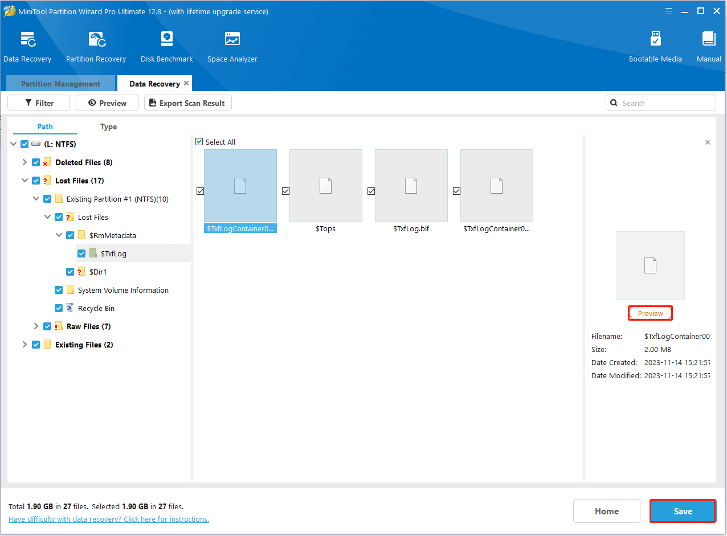Select the $Tops file thumbnail
Image resolution: width=727 pixels, height=536 pixels.
click(326, 186)
